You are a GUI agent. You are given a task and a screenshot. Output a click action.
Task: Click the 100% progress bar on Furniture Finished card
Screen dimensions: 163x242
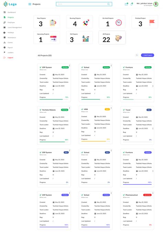[x=137, y=184]
